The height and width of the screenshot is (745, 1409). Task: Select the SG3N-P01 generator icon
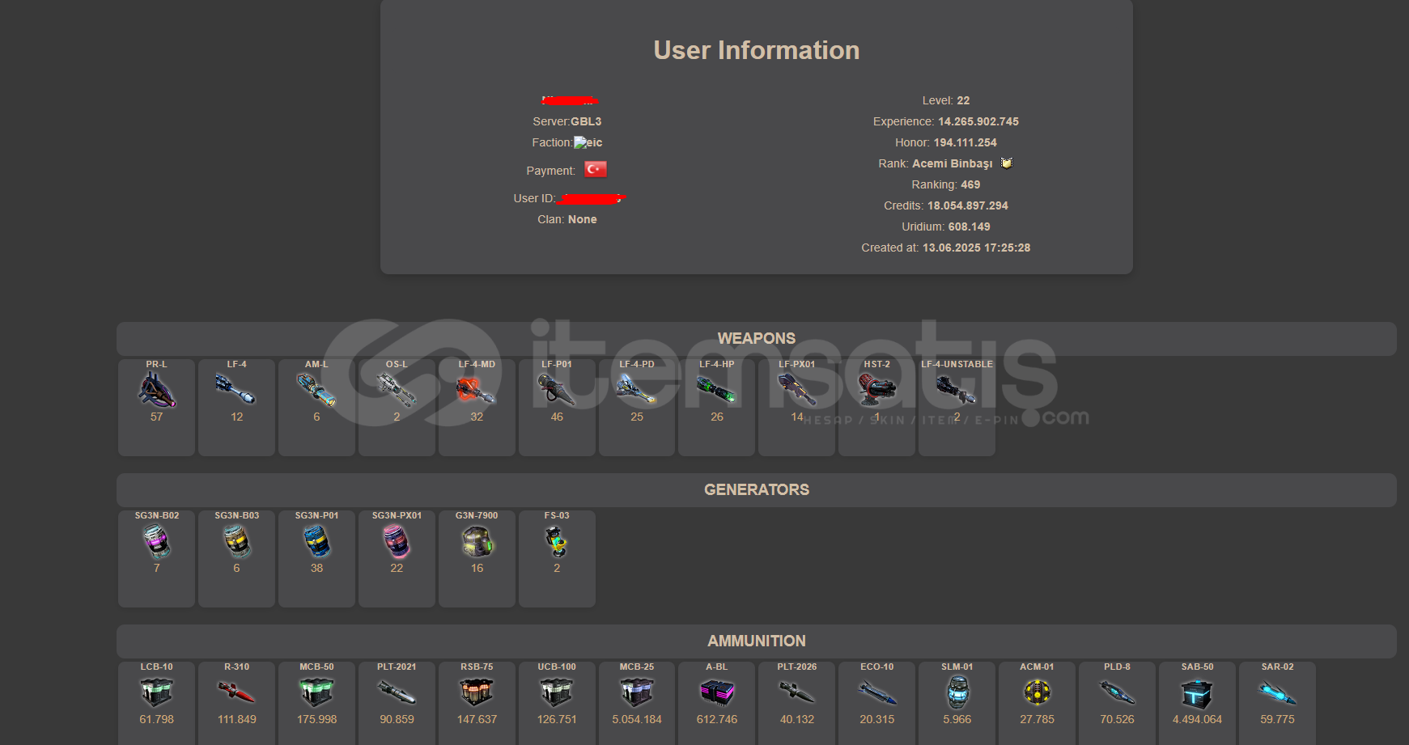(316, 541)
